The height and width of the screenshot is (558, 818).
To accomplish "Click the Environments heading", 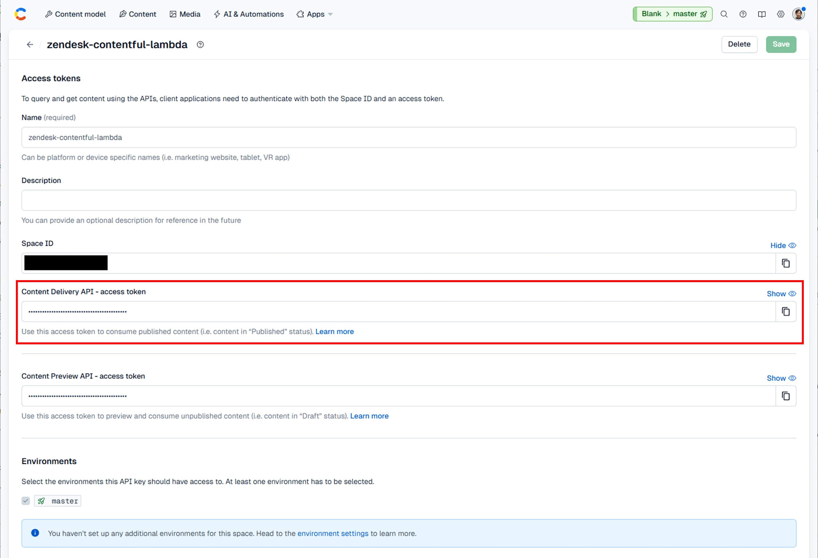I will (49, 461).
